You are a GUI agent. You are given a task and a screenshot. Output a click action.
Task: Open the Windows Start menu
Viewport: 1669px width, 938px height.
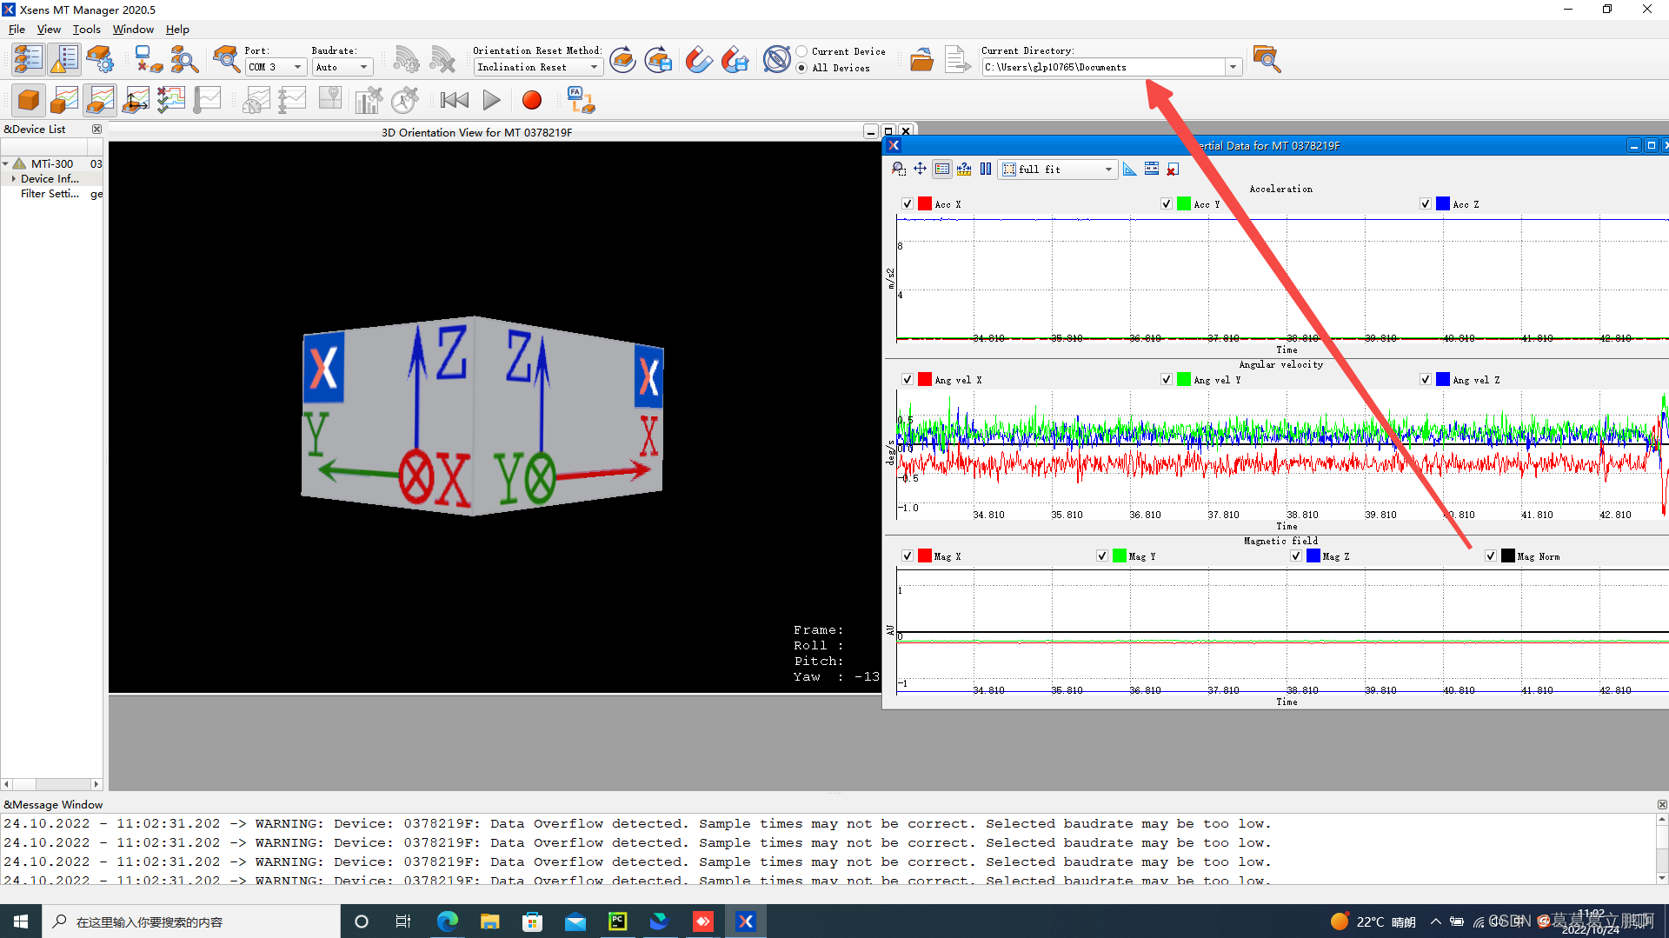tap(21, 921)
